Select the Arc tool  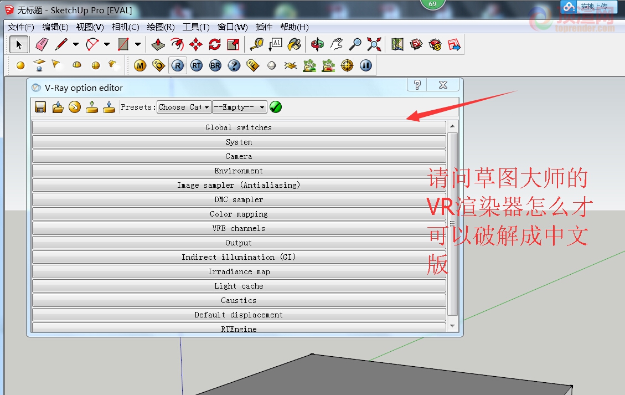(92, 44)
